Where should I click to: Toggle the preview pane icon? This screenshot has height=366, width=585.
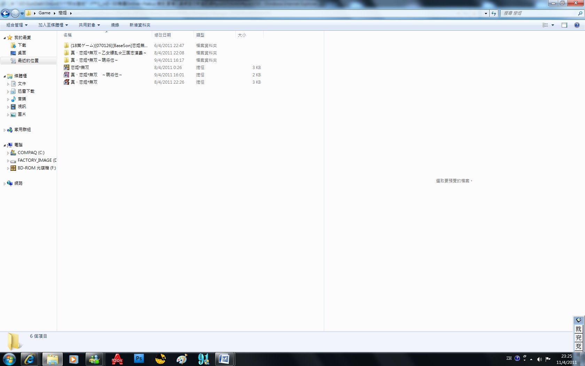564,25
